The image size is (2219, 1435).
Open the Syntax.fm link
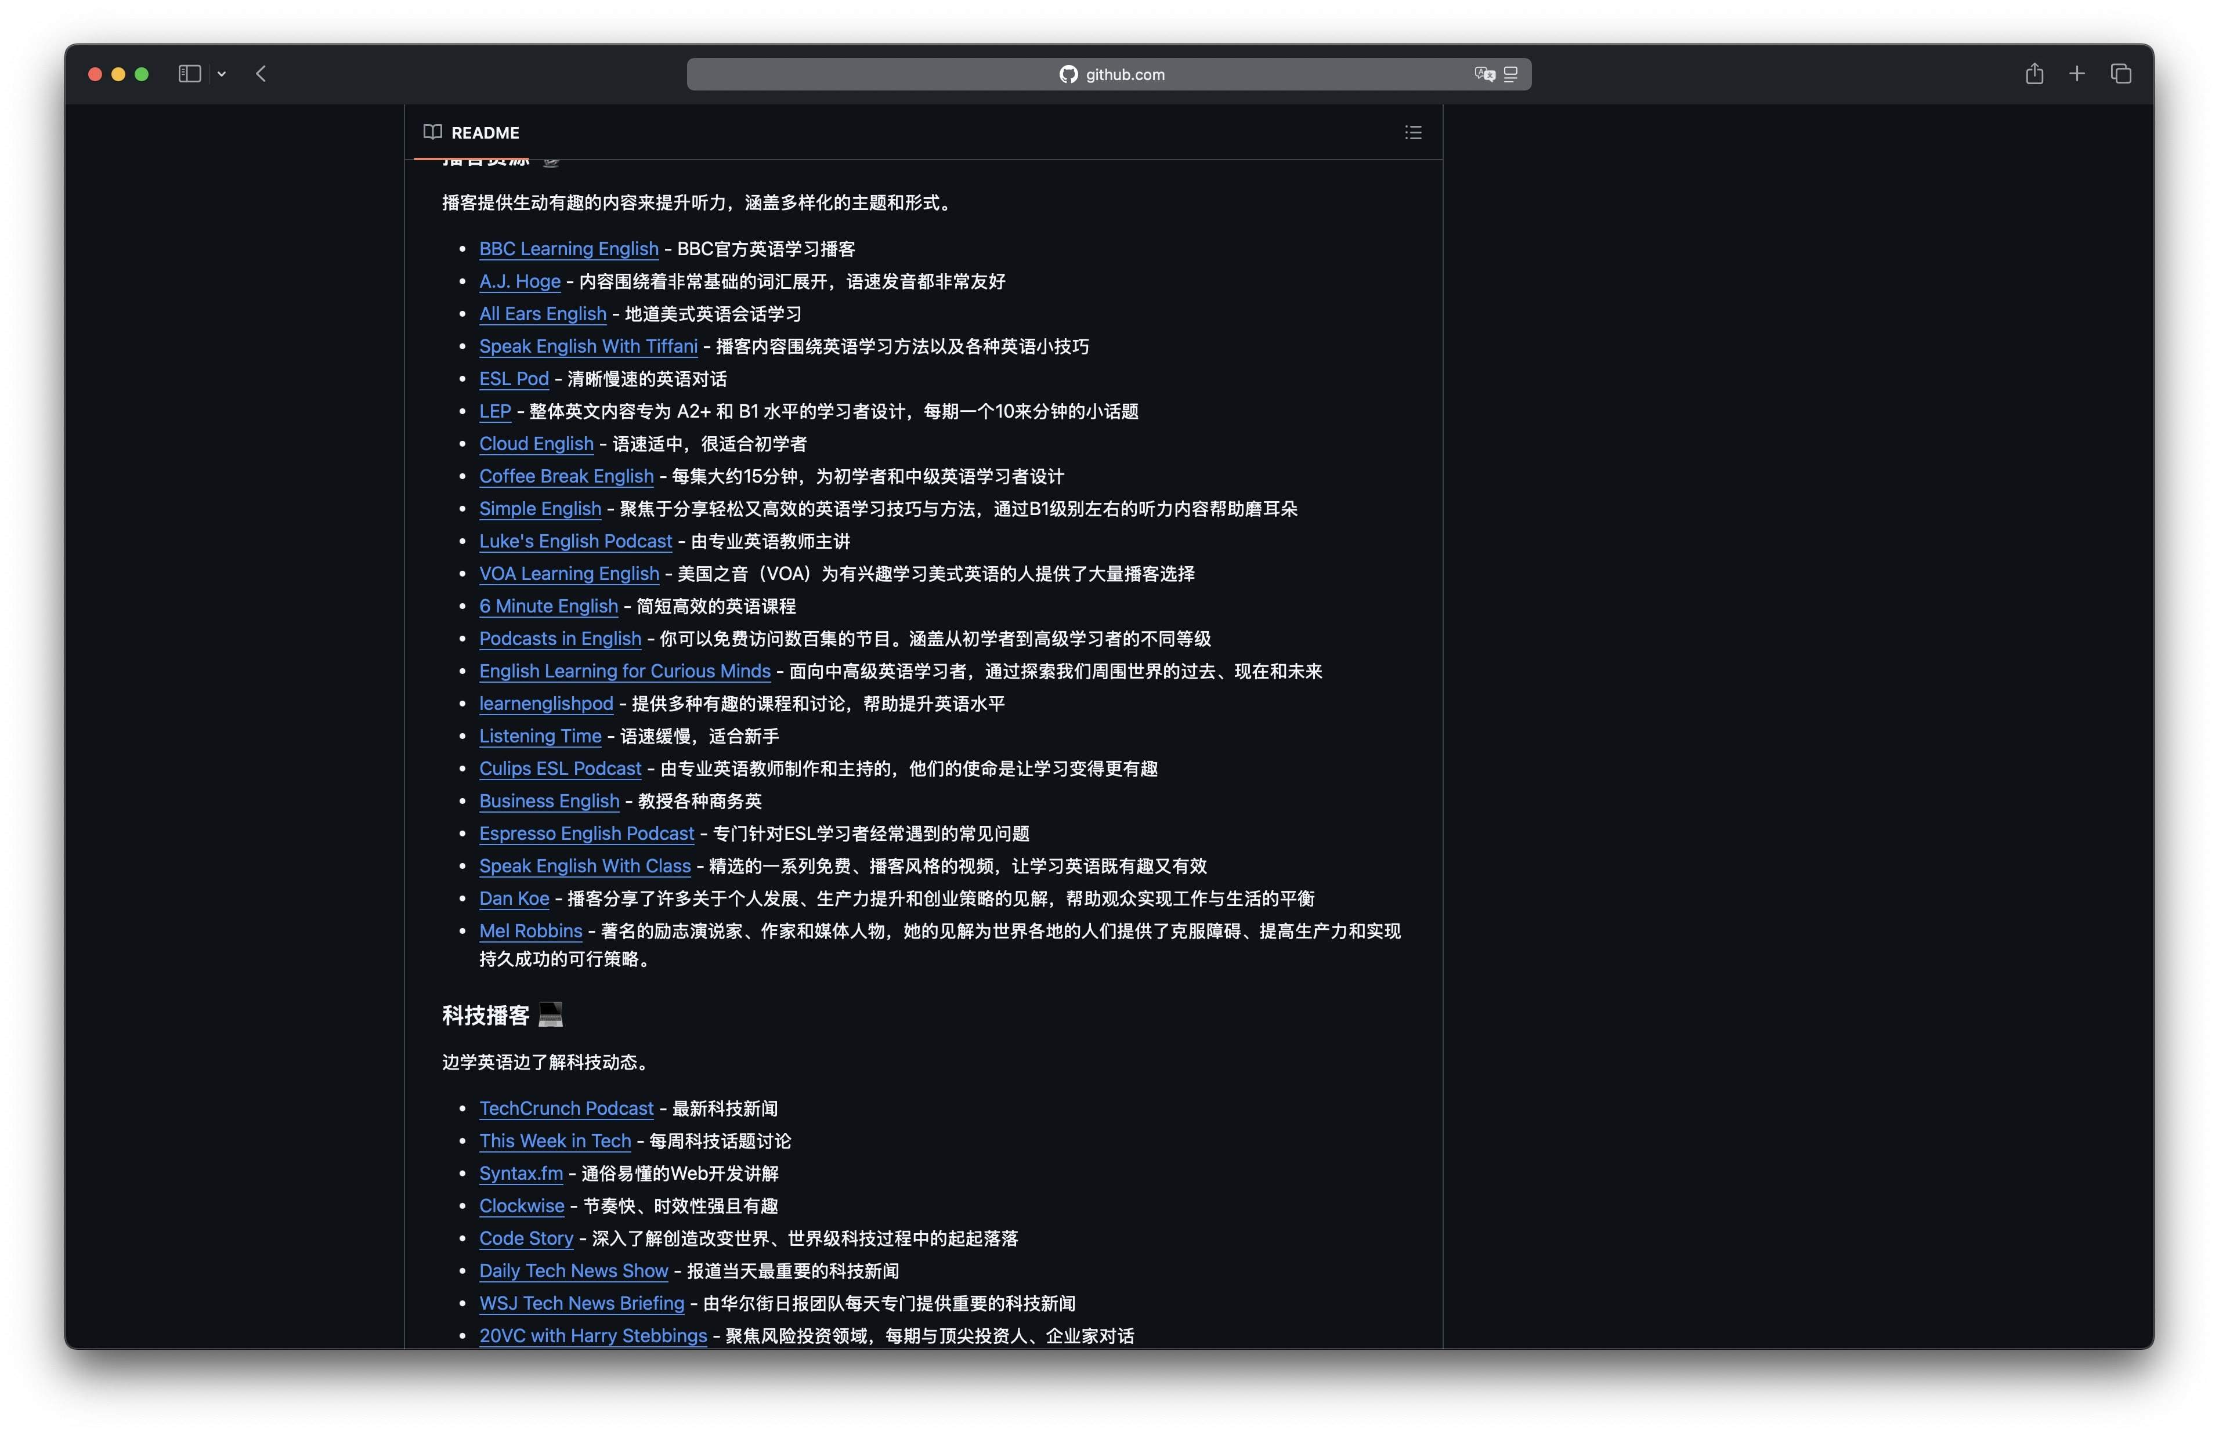coord(521,1174)
